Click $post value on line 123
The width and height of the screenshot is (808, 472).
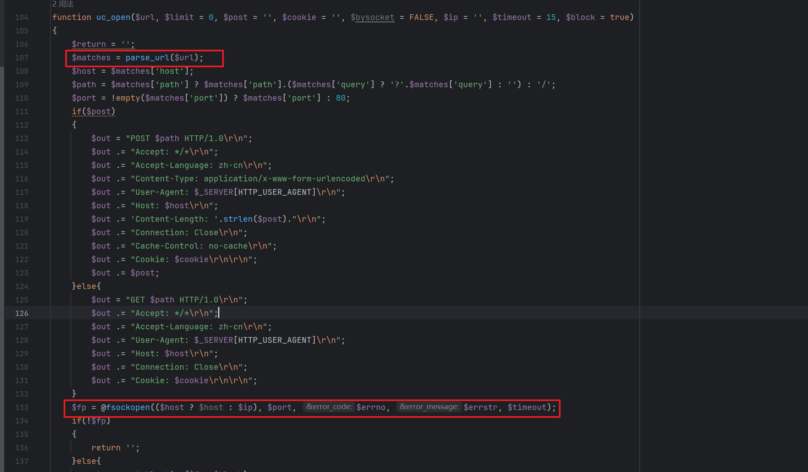pyautogui.click(x=143, y=273)
